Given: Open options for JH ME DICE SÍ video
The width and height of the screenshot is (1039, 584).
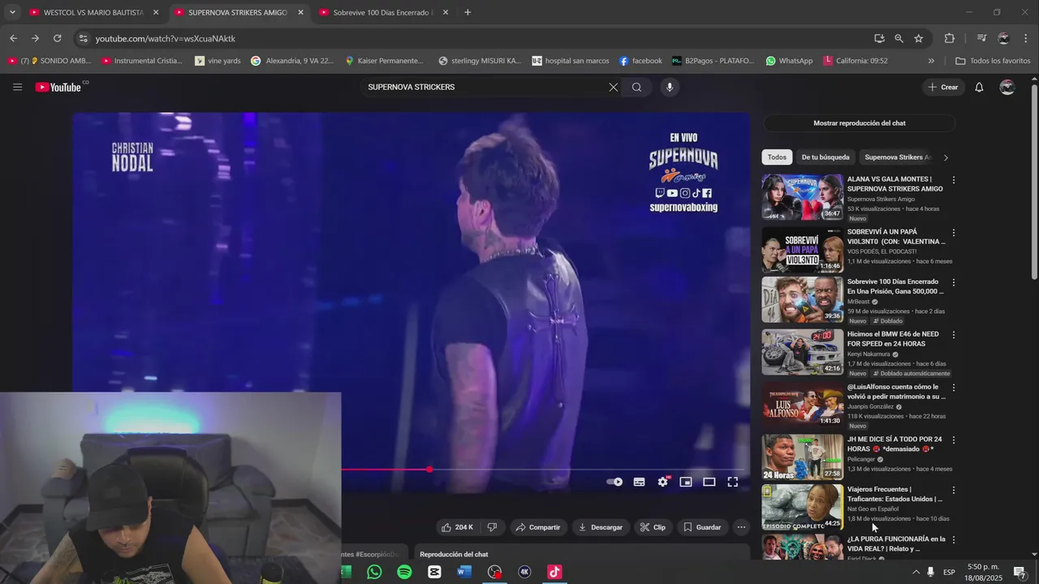Looking at the screenshot, I should [954, 440].
